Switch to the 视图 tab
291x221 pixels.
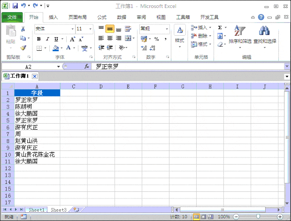coord(161,17)
